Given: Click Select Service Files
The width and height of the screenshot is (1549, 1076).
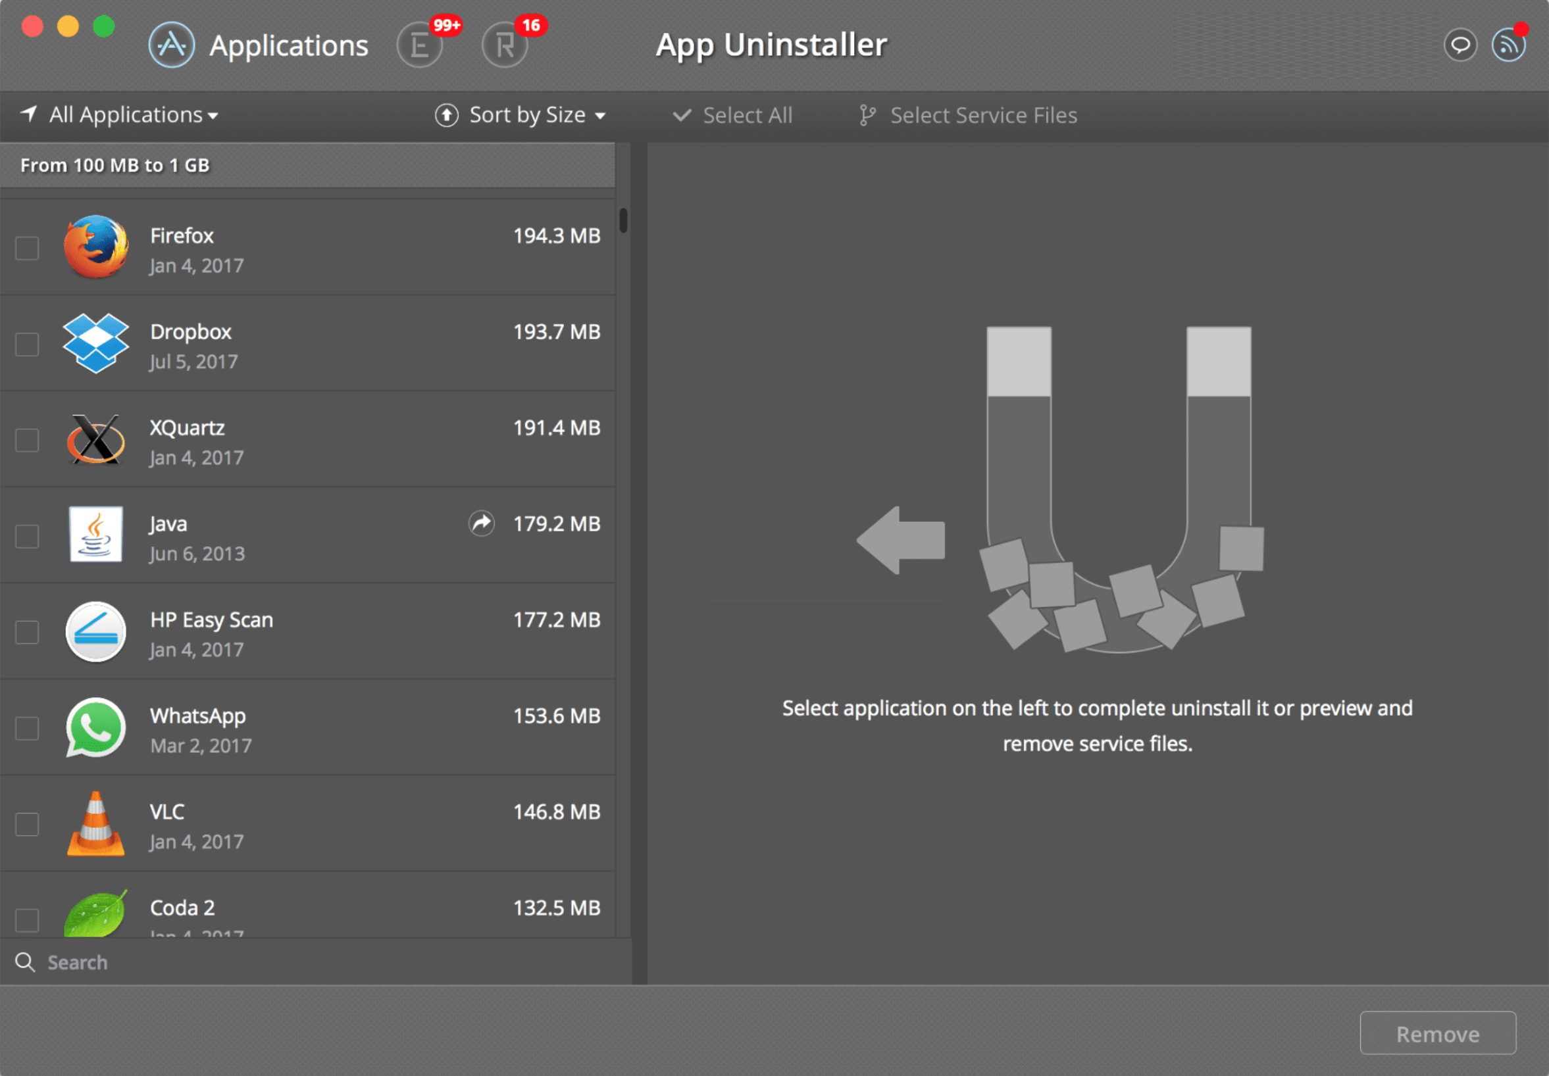Looking at the screenshot, I should [984, 115].
